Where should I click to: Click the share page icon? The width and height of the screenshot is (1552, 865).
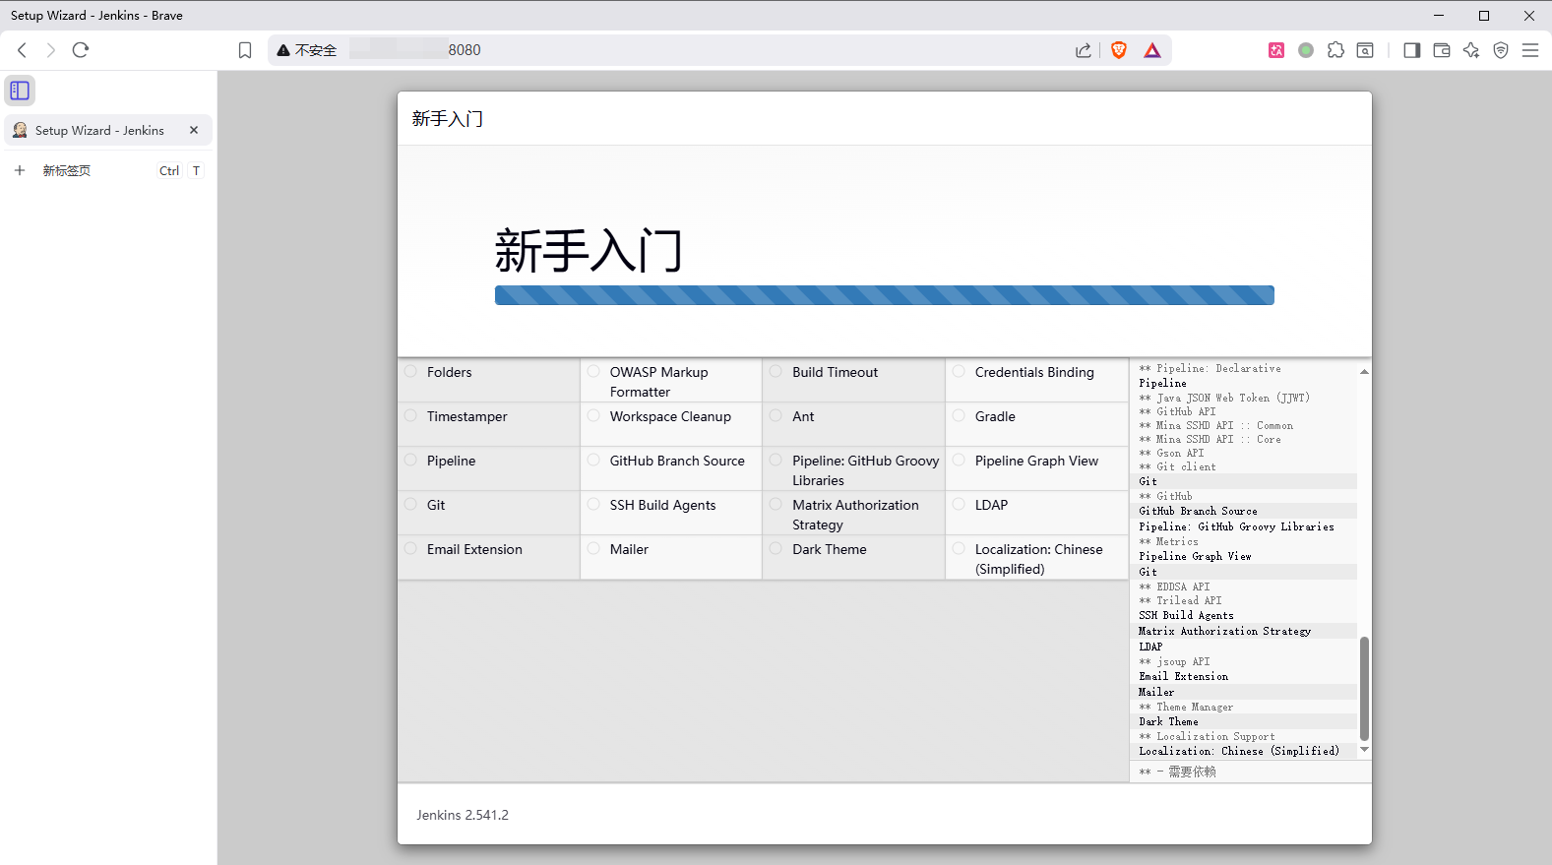click(x=1083, y=50)
